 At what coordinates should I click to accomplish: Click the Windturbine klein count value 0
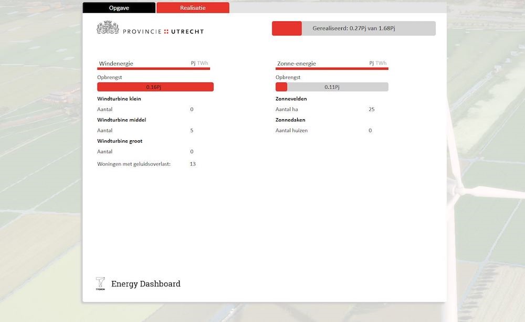click(x=192, y=109)
